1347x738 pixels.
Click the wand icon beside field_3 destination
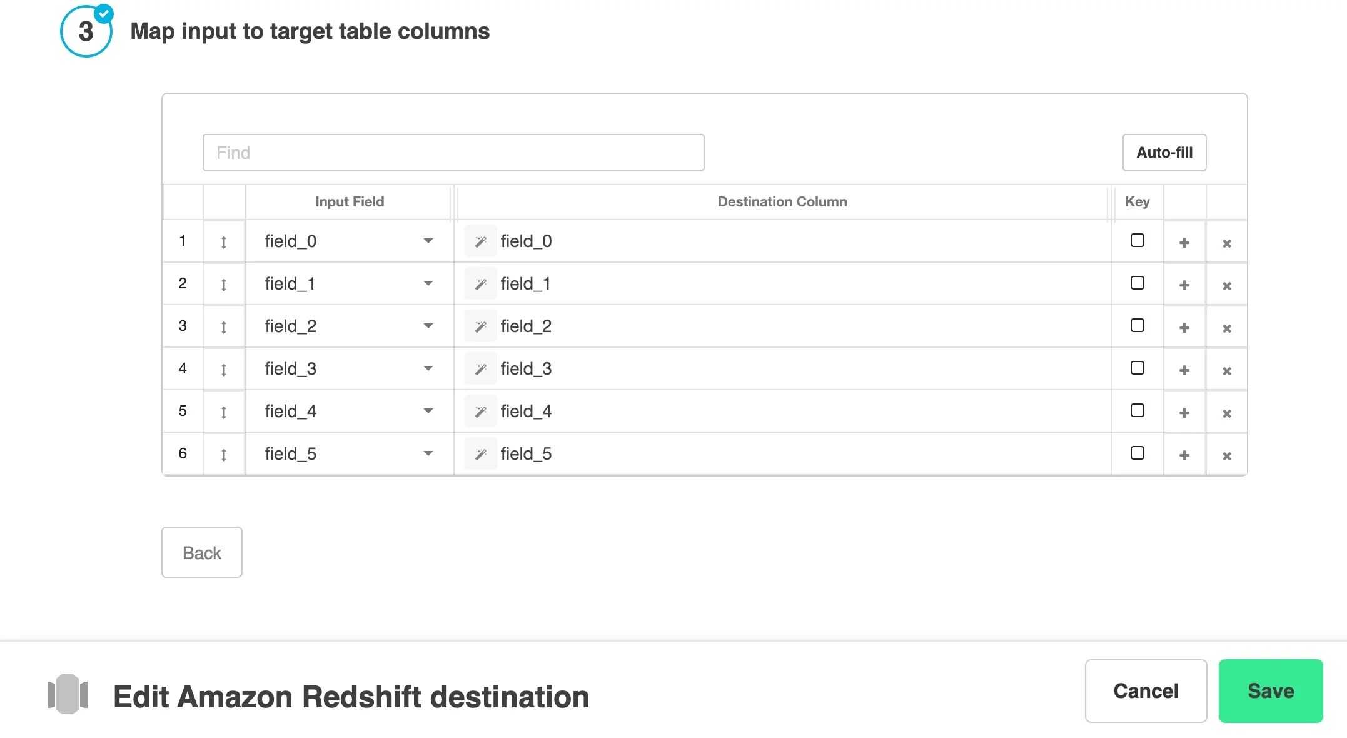point(480,368)
